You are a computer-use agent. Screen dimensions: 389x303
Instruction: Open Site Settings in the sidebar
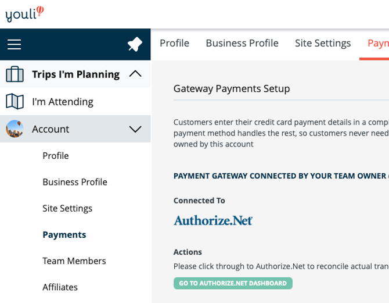(x=67, y=208)
